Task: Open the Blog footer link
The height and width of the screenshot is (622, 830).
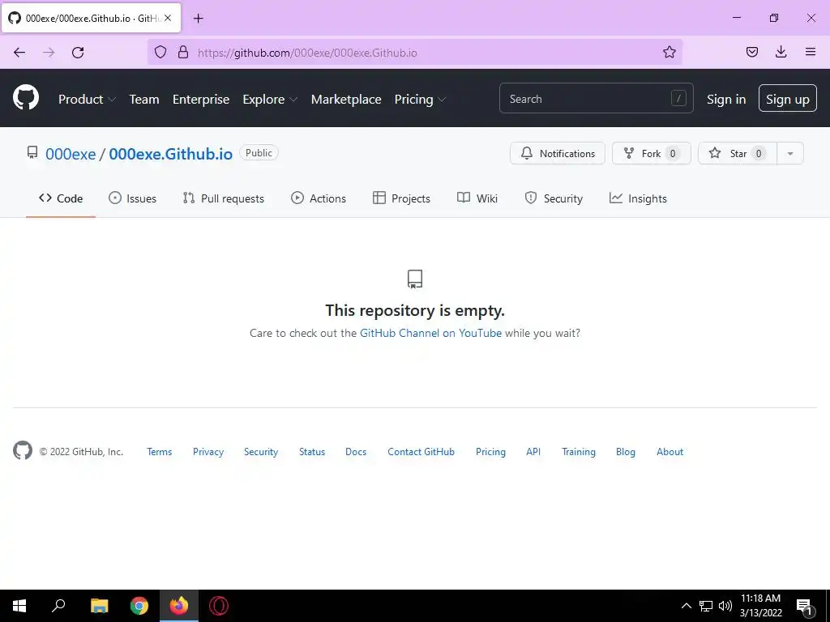Action: pos(626,452)
